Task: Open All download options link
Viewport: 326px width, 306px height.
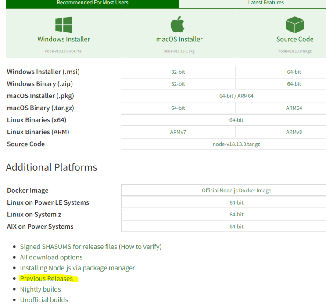Action: (x=51, y=257)
